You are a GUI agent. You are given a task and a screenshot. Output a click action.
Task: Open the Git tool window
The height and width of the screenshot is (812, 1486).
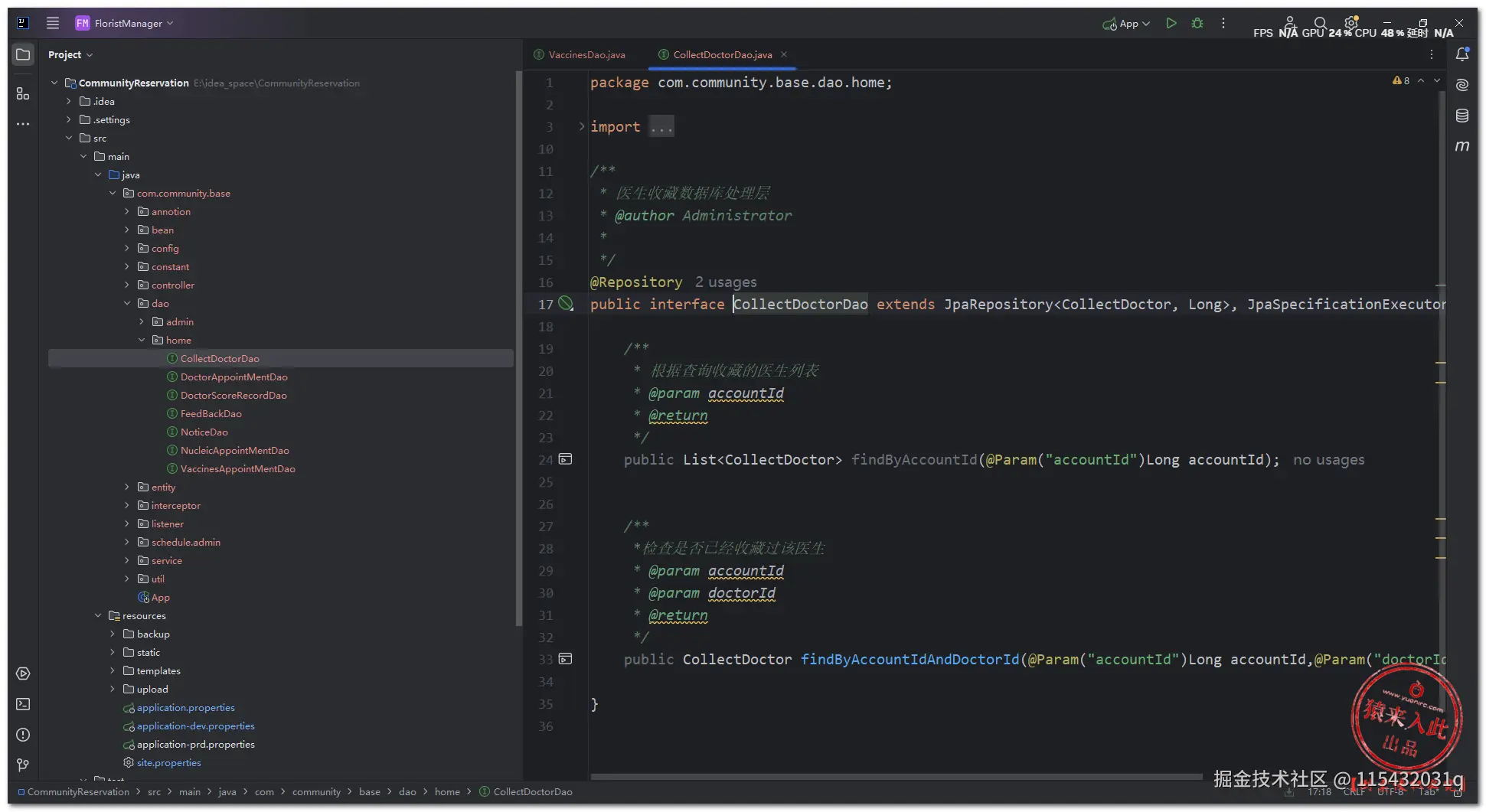pos(23,765)
